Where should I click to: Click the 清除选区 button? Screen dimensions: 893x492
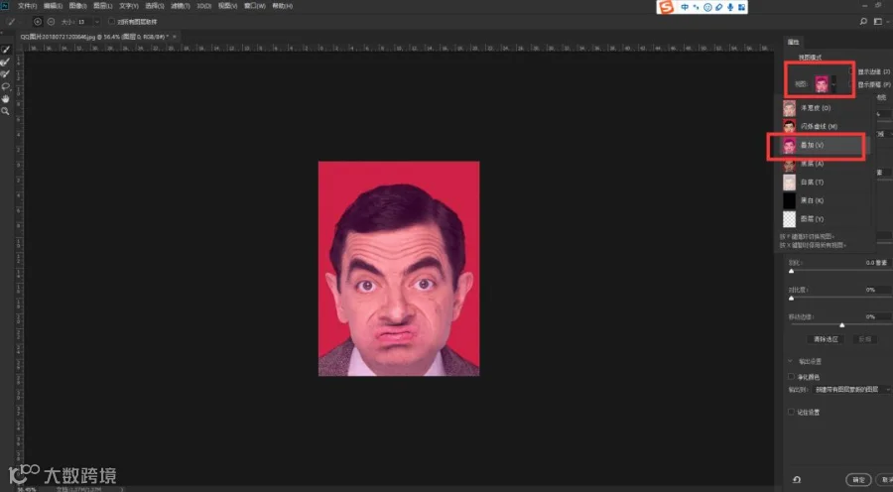point(826,339)
